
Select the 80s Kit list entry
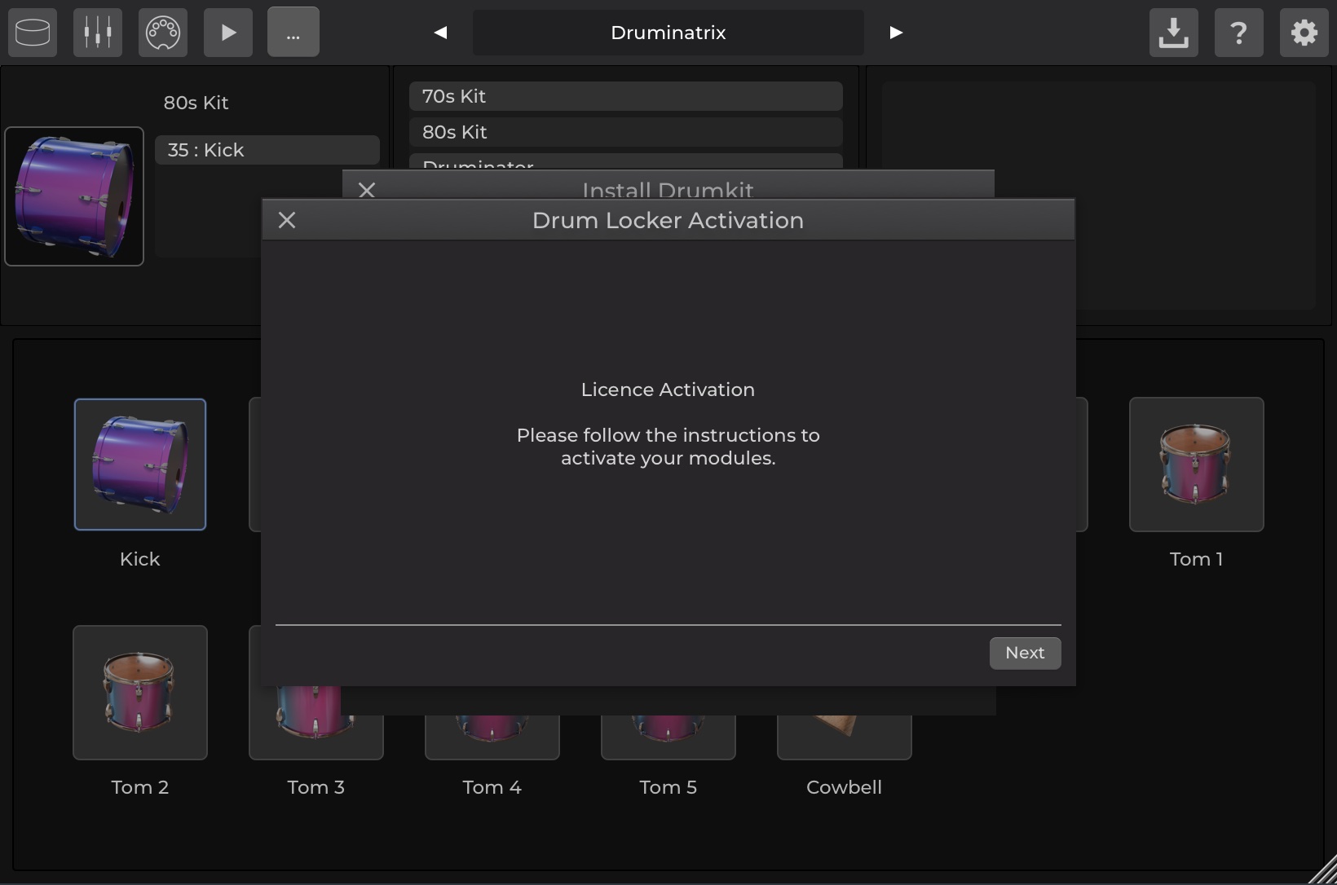[x=626, y=132]
